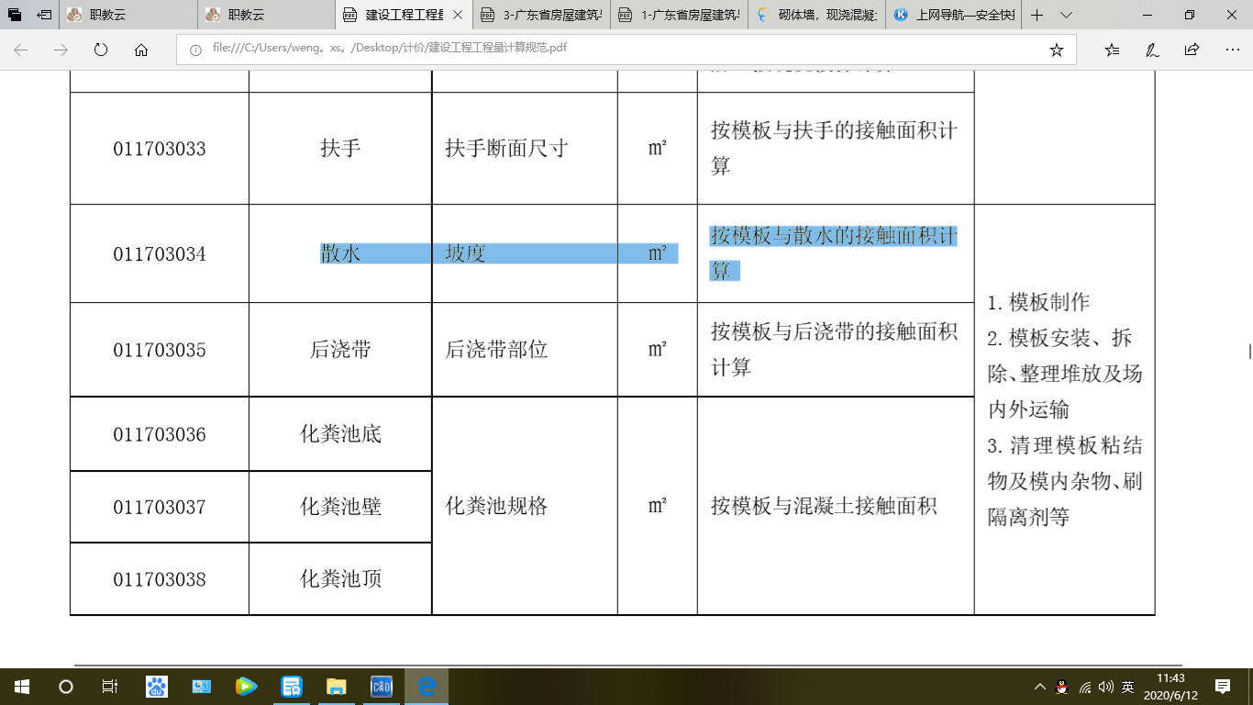Open Task View on taskbar
Image resolution: width=1253 pixels, height=705 pixels.
pyautogui.click(x=110, y=687)
